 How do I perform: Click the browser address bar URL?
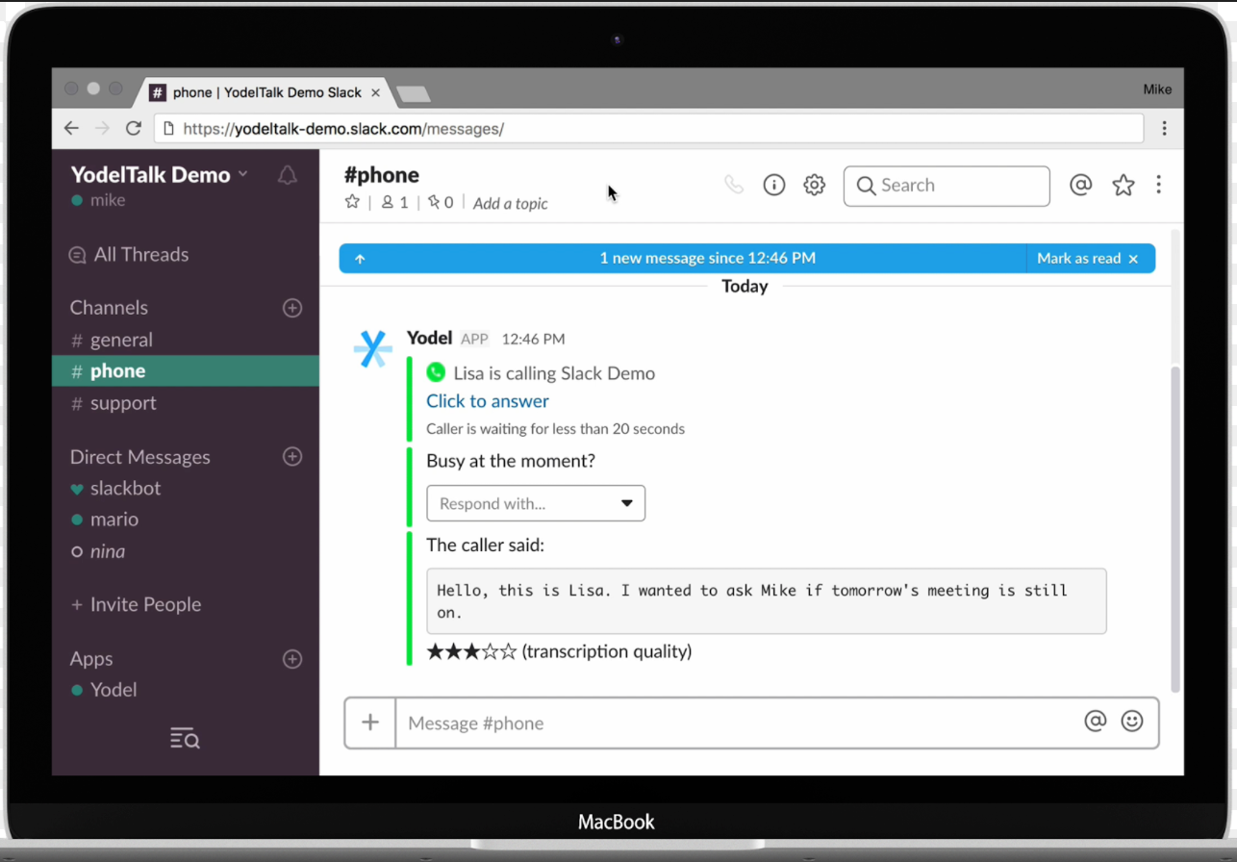click(x=343, y=128)
